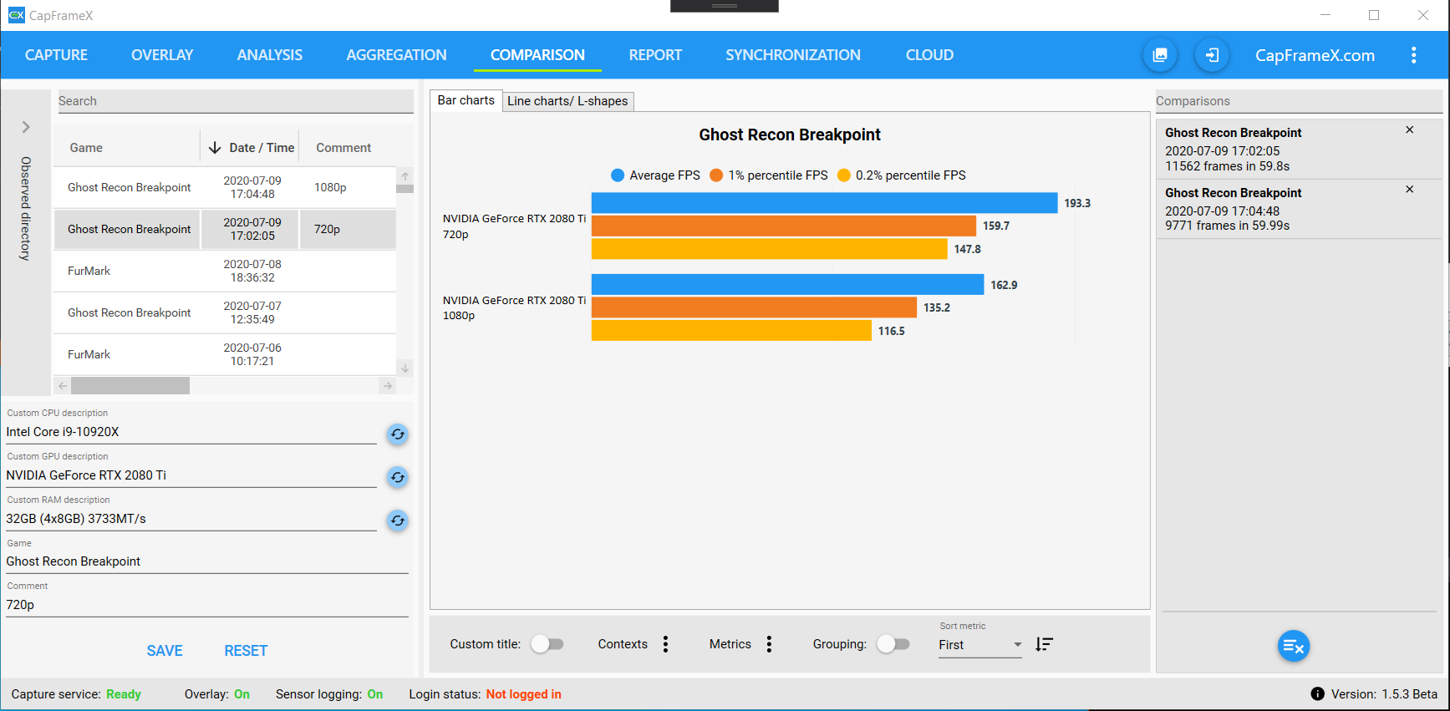Open the SYNCHRONIZATION tab
Image resolution: width=1450 pixels, height=711 pixels.
(793, 55)
